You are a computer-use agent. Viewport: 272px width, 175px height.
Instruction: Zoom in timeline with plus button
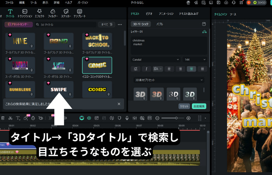[188, 118]
